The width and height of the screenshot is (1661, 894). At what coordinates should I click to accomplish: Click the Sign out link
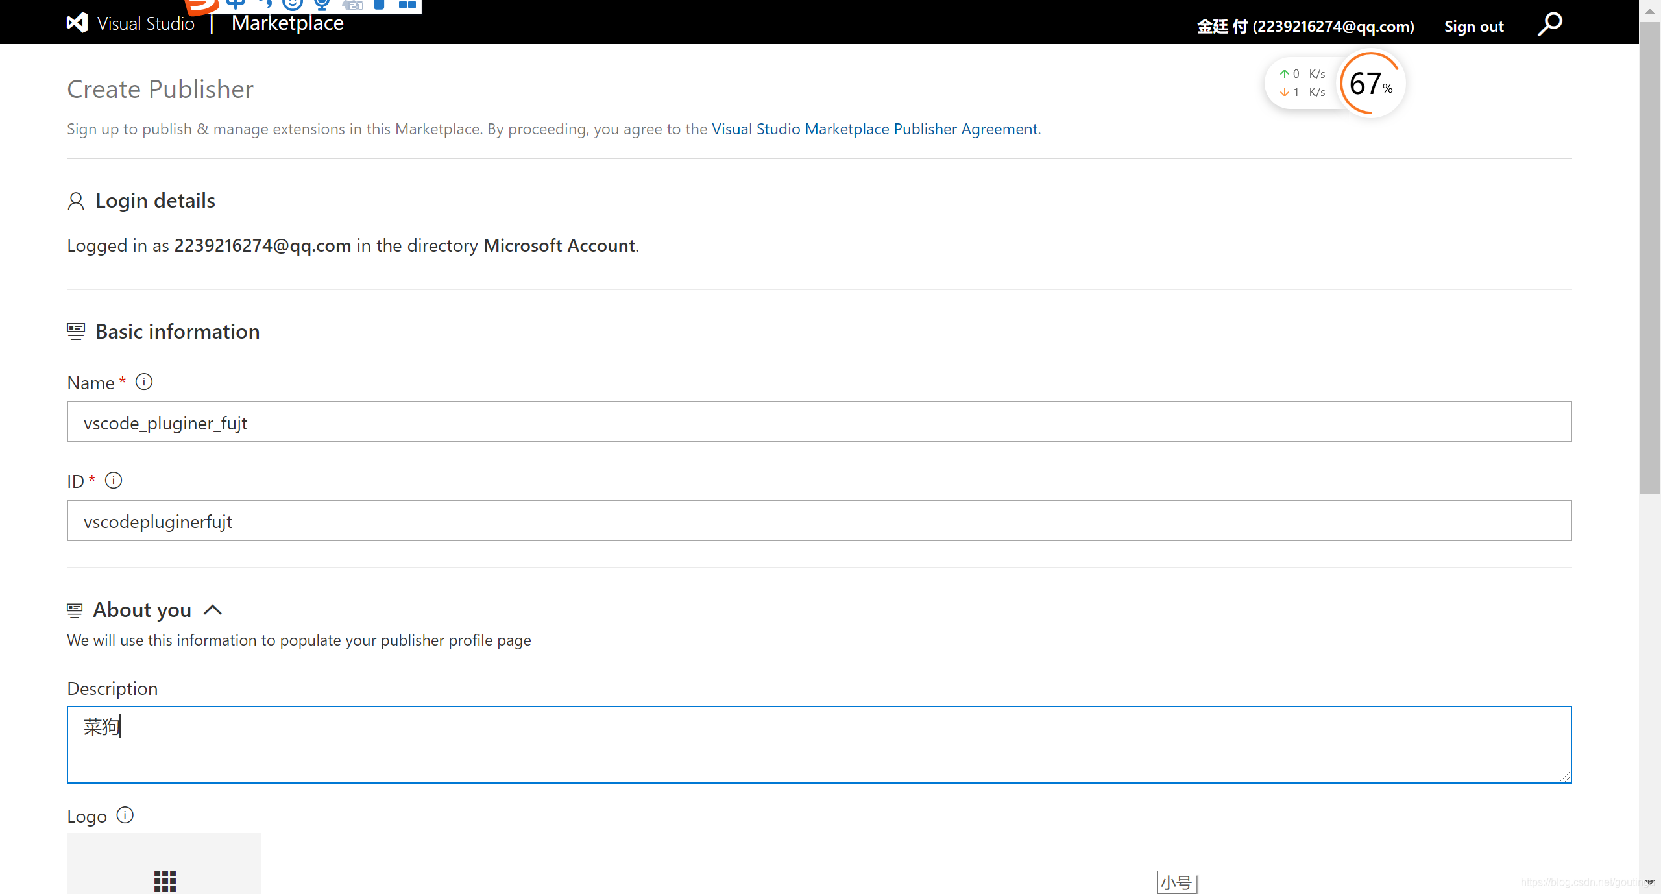pyautogui.click(x=1473, y=27)
